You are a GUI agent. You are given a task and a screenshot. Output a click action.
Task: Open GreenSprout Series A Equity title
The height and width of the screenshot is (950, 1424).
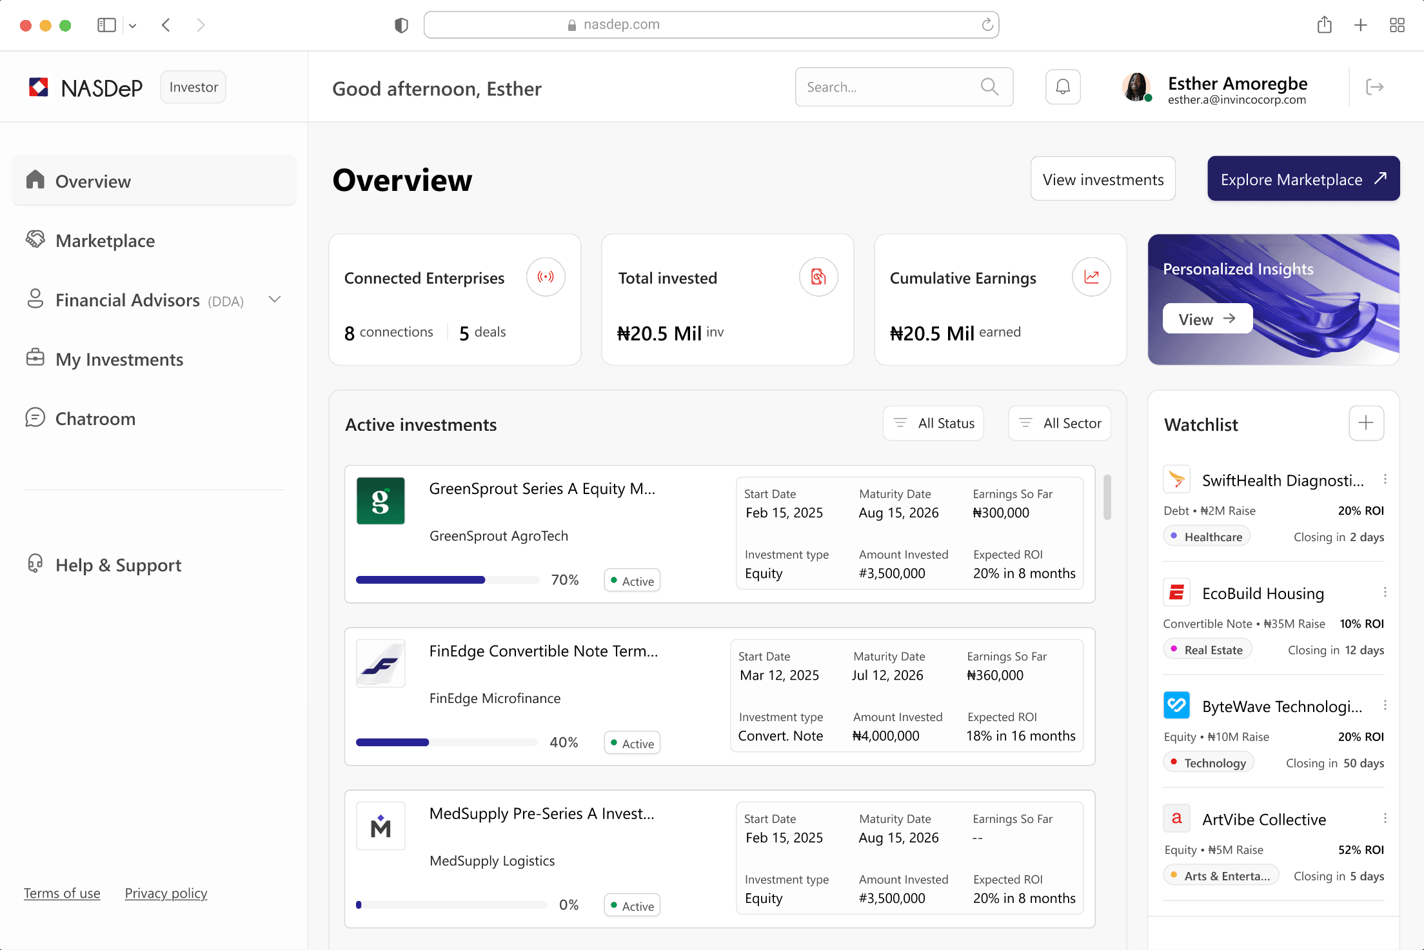542,488
